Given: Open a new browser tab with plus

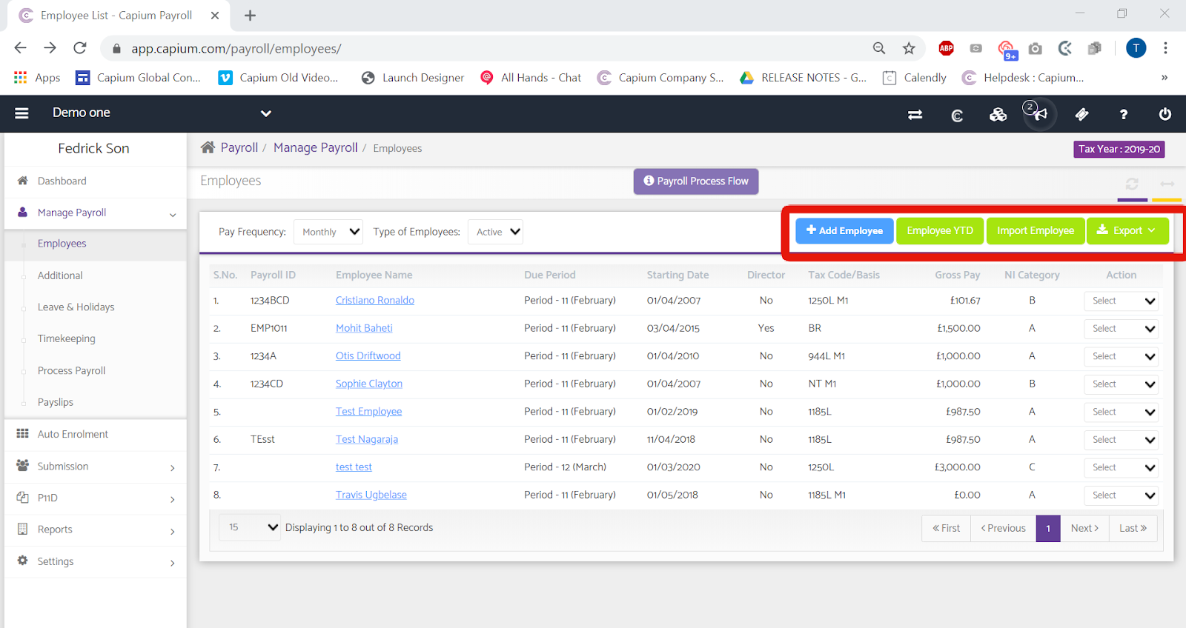Looking at the screenshot, I should 250,16.
